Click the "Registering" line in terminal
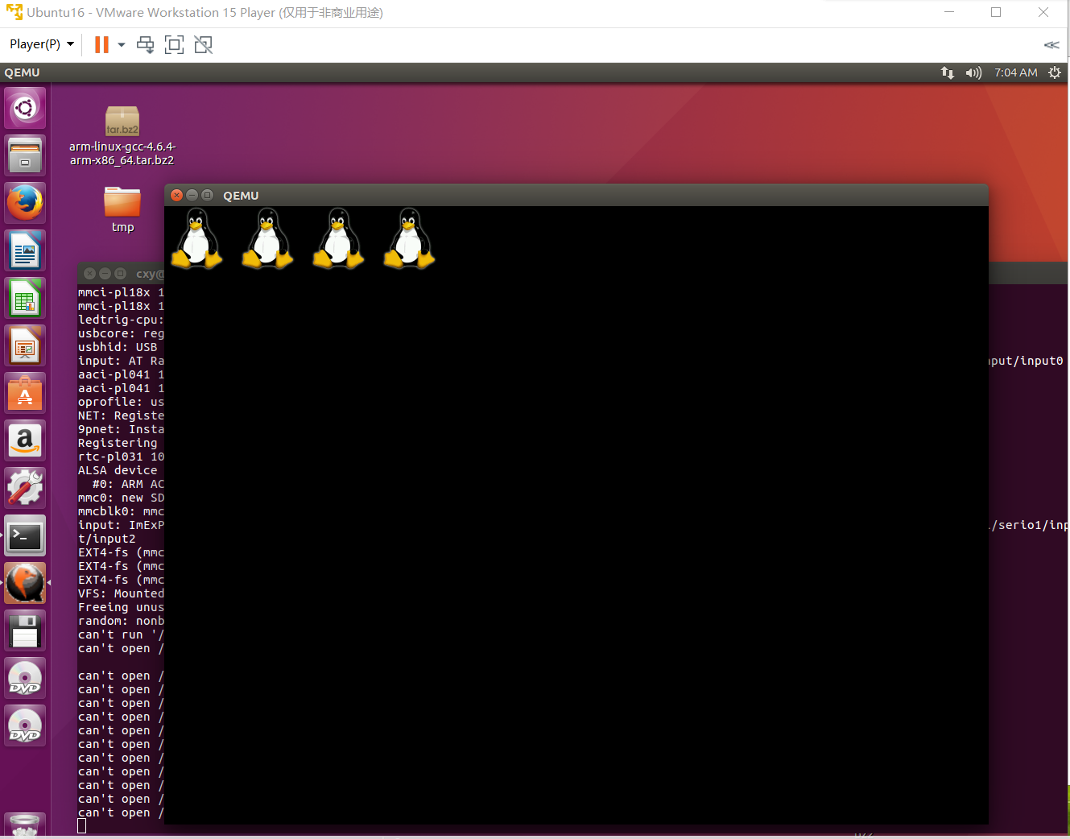The height and width of the screenshot is (839, 1070). tap(118, 443)
